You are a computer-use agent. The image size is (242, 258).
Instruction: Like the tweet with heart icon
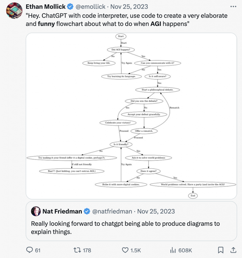coord(125,250)
